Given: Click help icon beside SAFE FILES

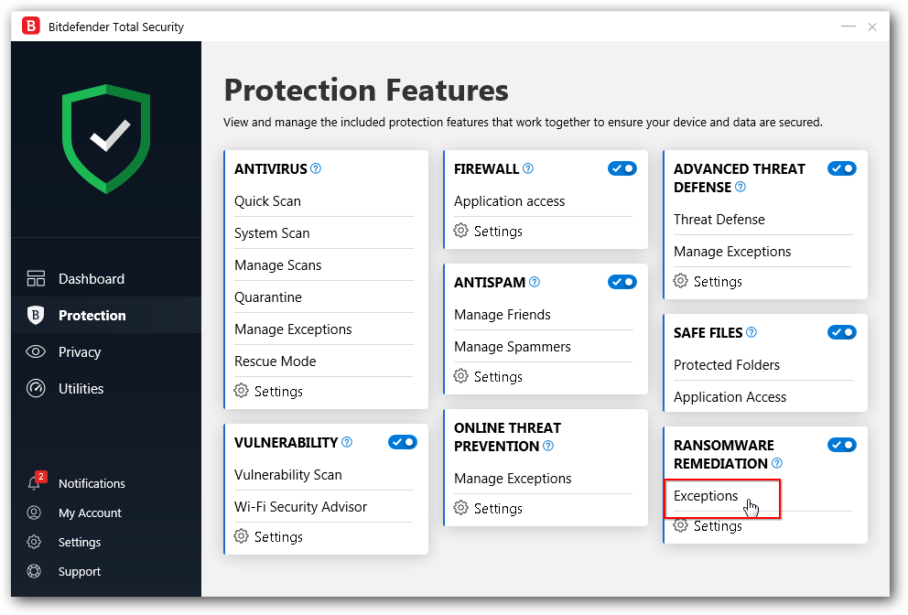Looking at the screenshot, I should tap(751, 333).
